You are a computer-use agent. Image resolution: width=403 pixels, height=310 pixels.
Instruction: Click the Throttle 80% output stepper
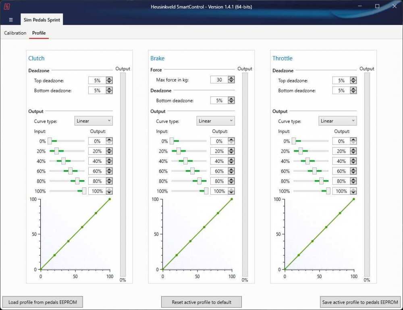point(353,181)
